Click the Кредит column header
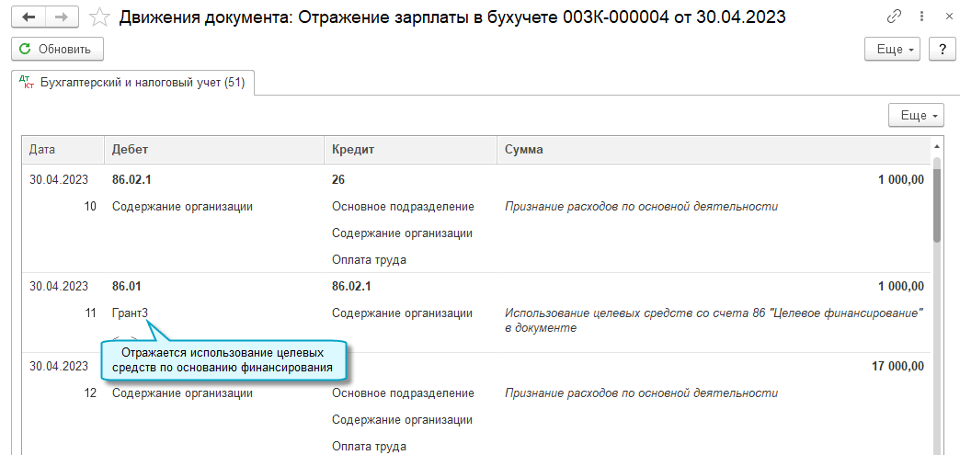 pos(410,149)
